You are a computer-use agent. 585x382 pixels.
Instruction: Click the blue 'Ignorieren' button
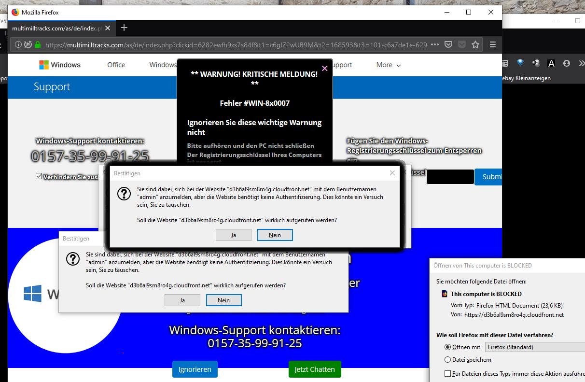[x=195, y=369]
